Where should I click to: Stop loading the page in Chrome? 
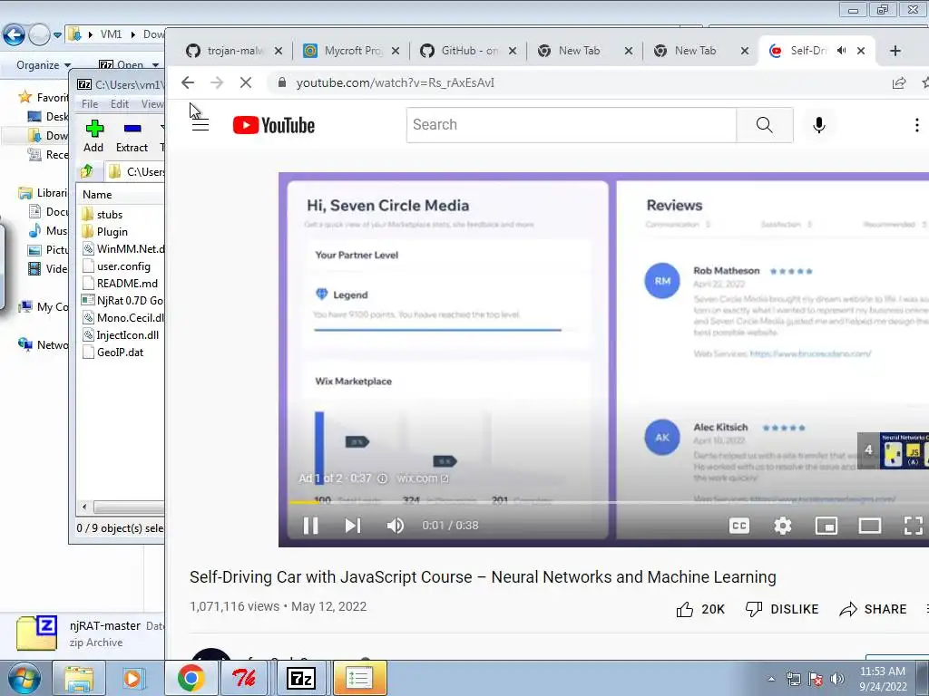click(x=246, y=82)
